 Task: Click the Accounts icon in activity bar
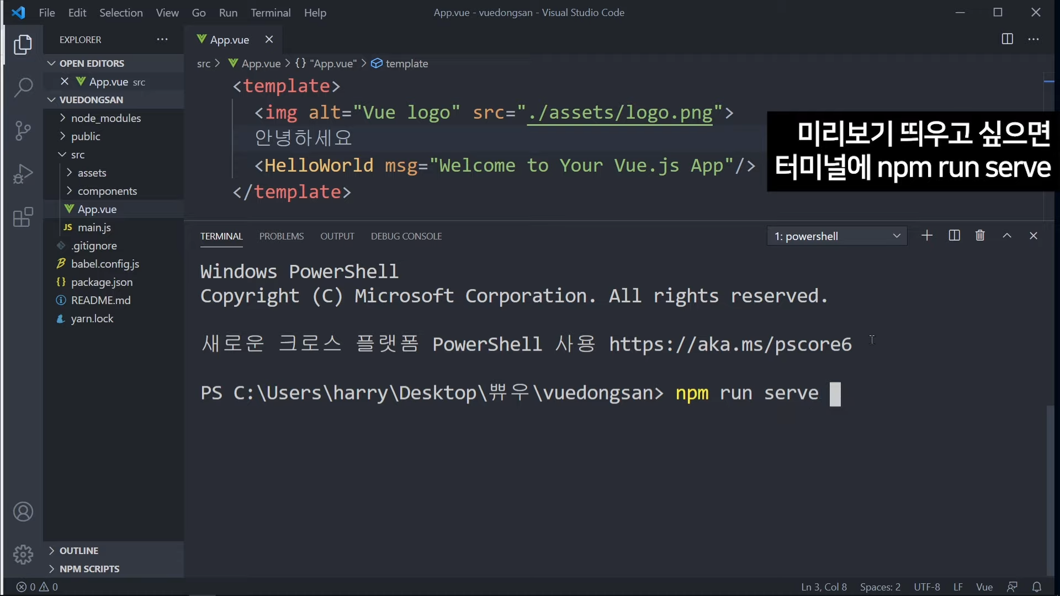[23, 512]
